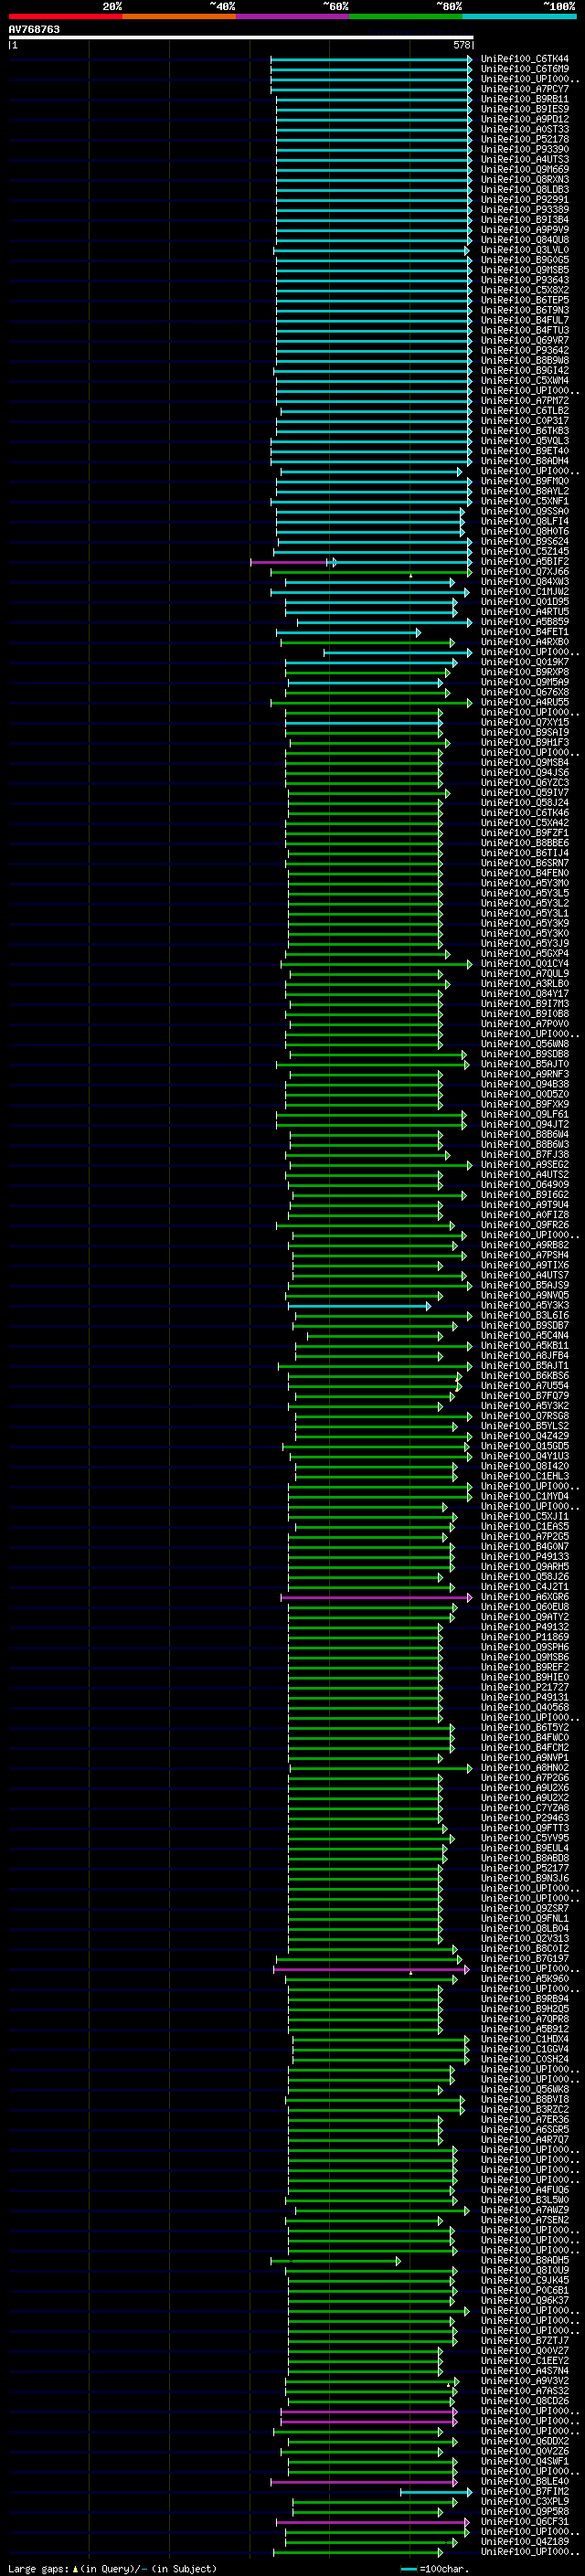This screenshot has width=585, height=2576.
Task: Click the cyan ~100% identity legend segment
Action: click(x=519, y=16)
